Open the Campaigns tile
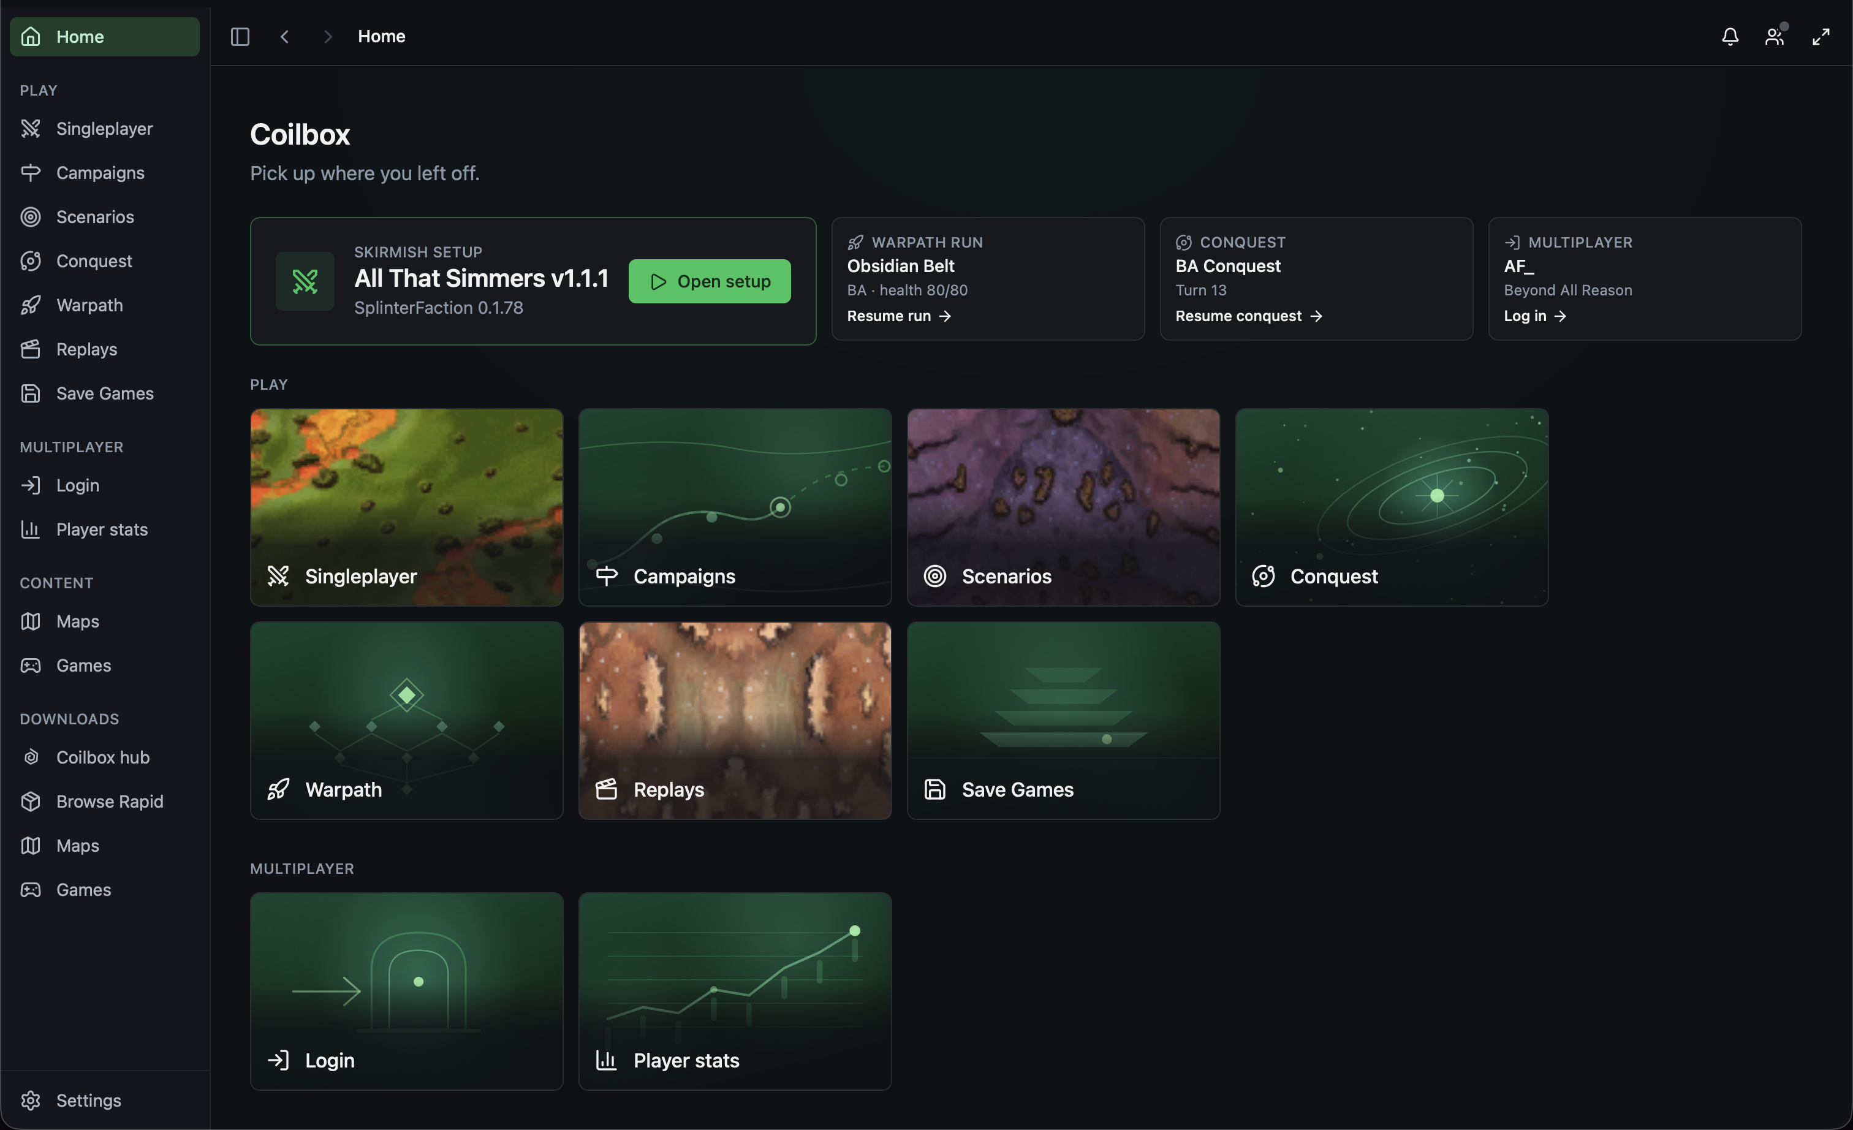Image resolution: width=1853 pixels, height=1130 pixels. point(735,507)
